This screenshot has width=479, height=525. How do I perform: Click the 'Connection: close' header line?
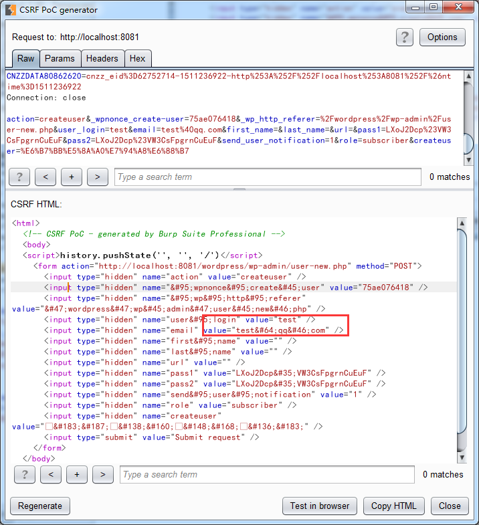(46, 98)
